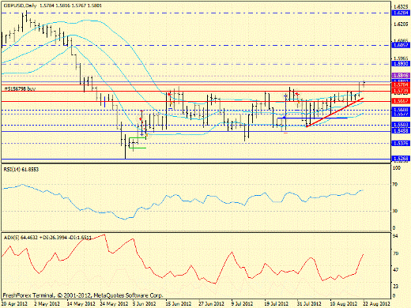Click the #5156798 buy order label

coord(20,88)
